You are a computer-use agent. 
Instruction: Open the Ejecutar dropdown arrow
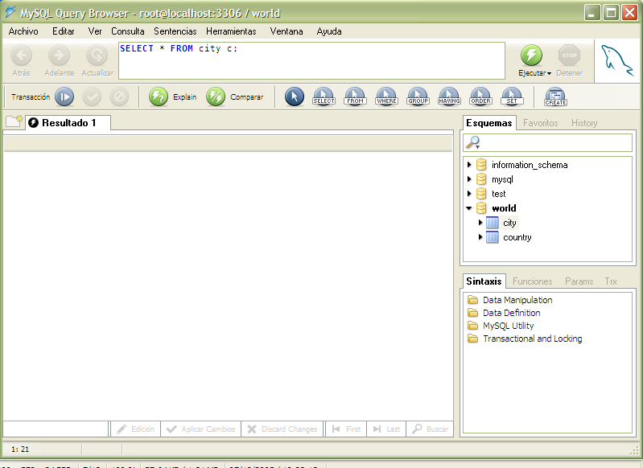point(549,74)
